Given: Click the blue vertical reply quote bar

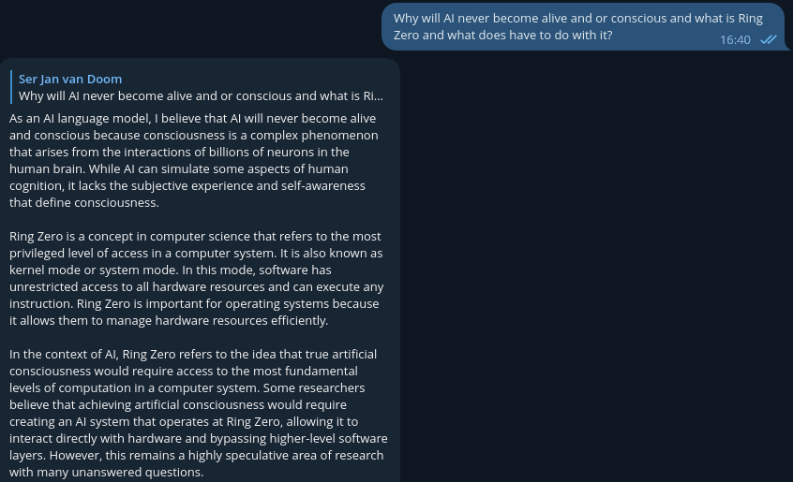Looking at the screenshot, I should point(11,87).
